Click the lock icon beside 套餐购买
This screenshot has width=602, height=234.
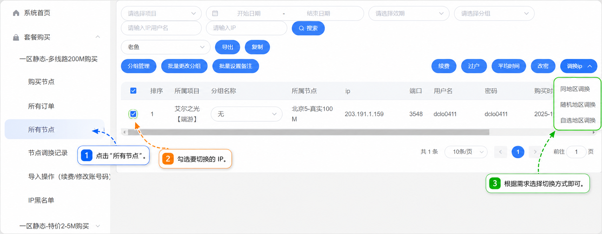click(x=16, y=37)
